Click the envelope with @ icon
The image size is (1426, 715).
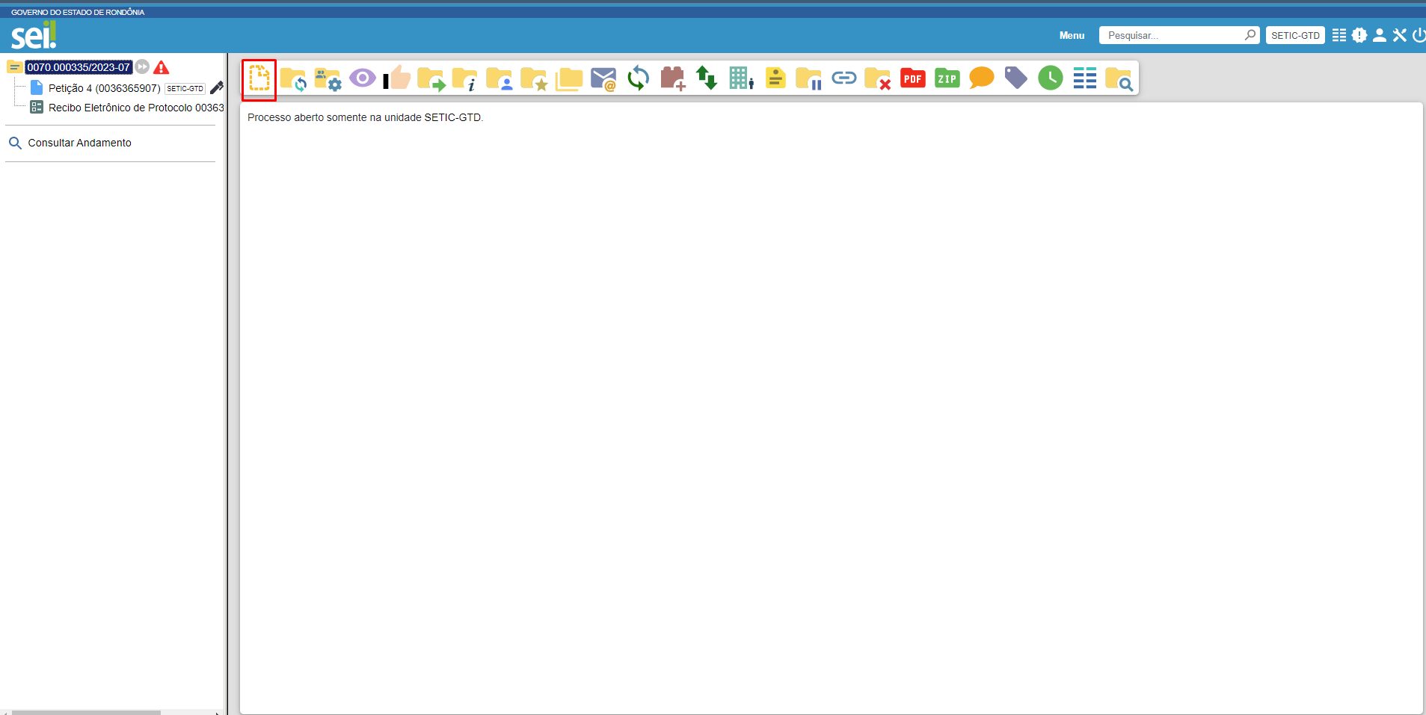(x=603, y=78)
